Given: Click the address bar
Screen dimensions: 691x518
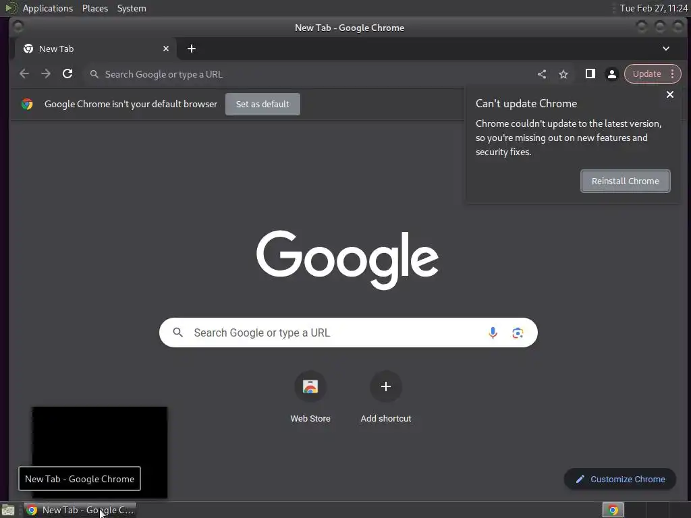Looking at the screenshot, I should [x=308, y=74].
